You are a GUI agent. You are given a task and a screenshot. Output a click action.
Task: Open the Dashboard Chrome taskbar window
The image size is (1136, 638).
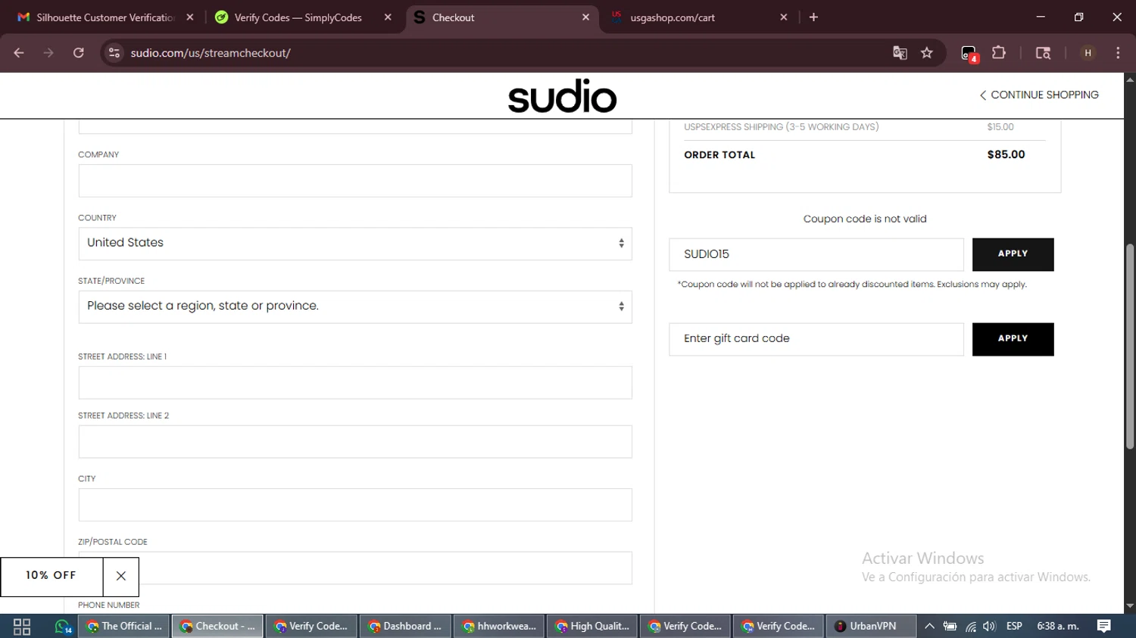(x=405, y=627)
